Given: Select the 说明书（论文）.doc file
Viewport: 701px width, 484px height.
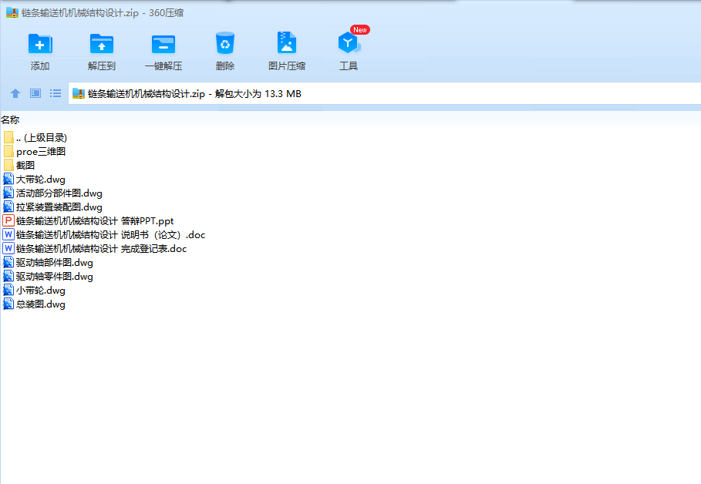Looking at the screenshot, I should tap(104, 234).
